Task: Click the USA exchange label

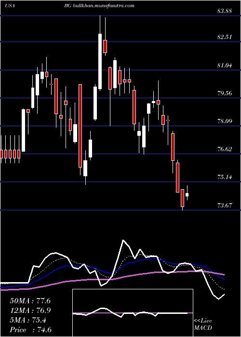Action: pos(10,6)
